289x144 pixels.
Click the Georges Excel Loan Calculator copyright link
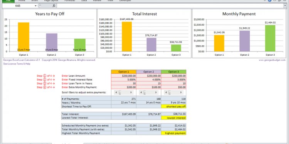[x=49, y=60]
